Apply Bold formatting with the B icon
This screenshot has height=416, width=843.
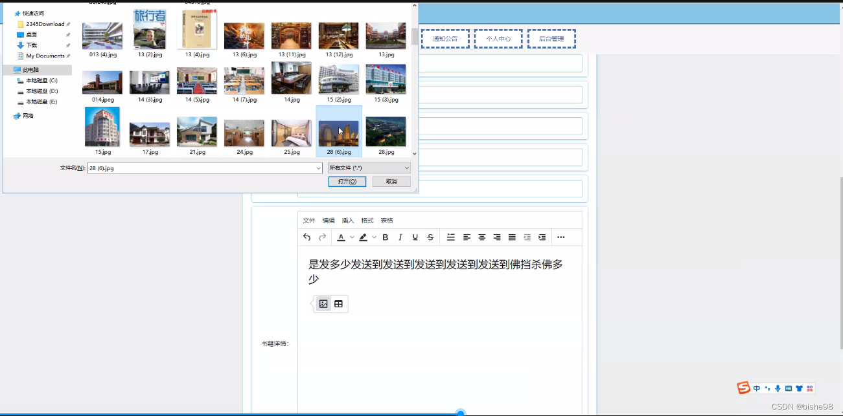[385, 237]
